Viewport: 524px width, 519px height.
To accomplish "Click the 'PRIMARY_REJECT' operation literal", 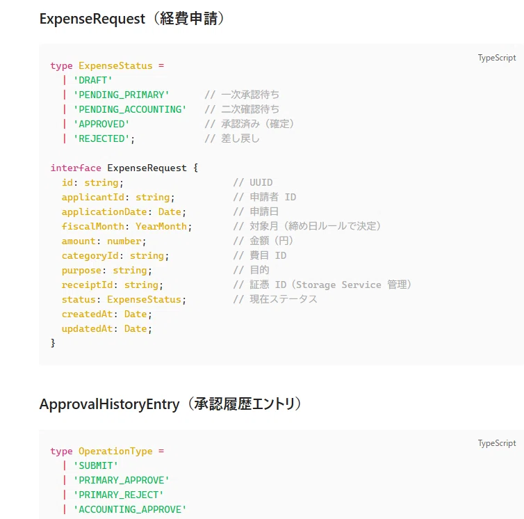I will point(118,495).
